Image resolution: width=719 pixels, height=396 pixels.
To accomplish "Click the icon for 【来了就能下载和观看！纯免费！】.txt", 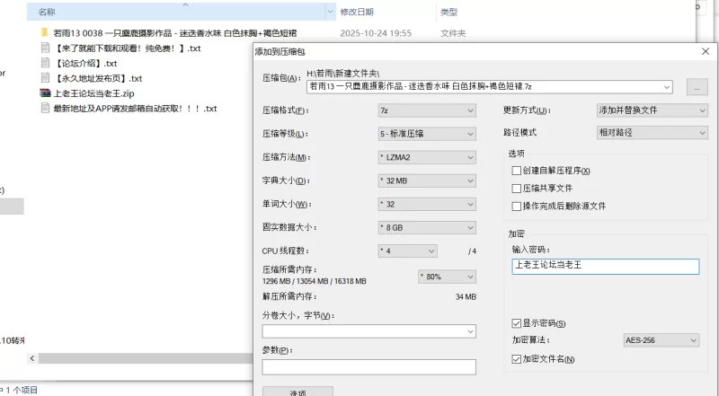I will (46, 48).
